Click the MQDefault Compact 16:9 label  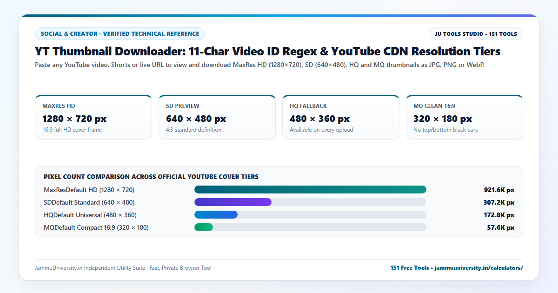(x=96, y=227)
